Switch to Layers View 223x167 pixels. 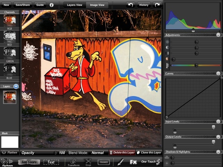point(75,5)
